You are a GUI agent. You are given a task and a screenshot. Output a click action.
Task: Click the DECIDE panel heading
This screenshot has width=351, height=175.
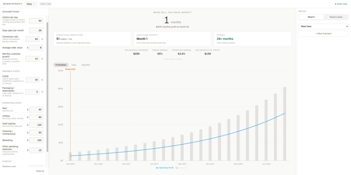point(302,11)
